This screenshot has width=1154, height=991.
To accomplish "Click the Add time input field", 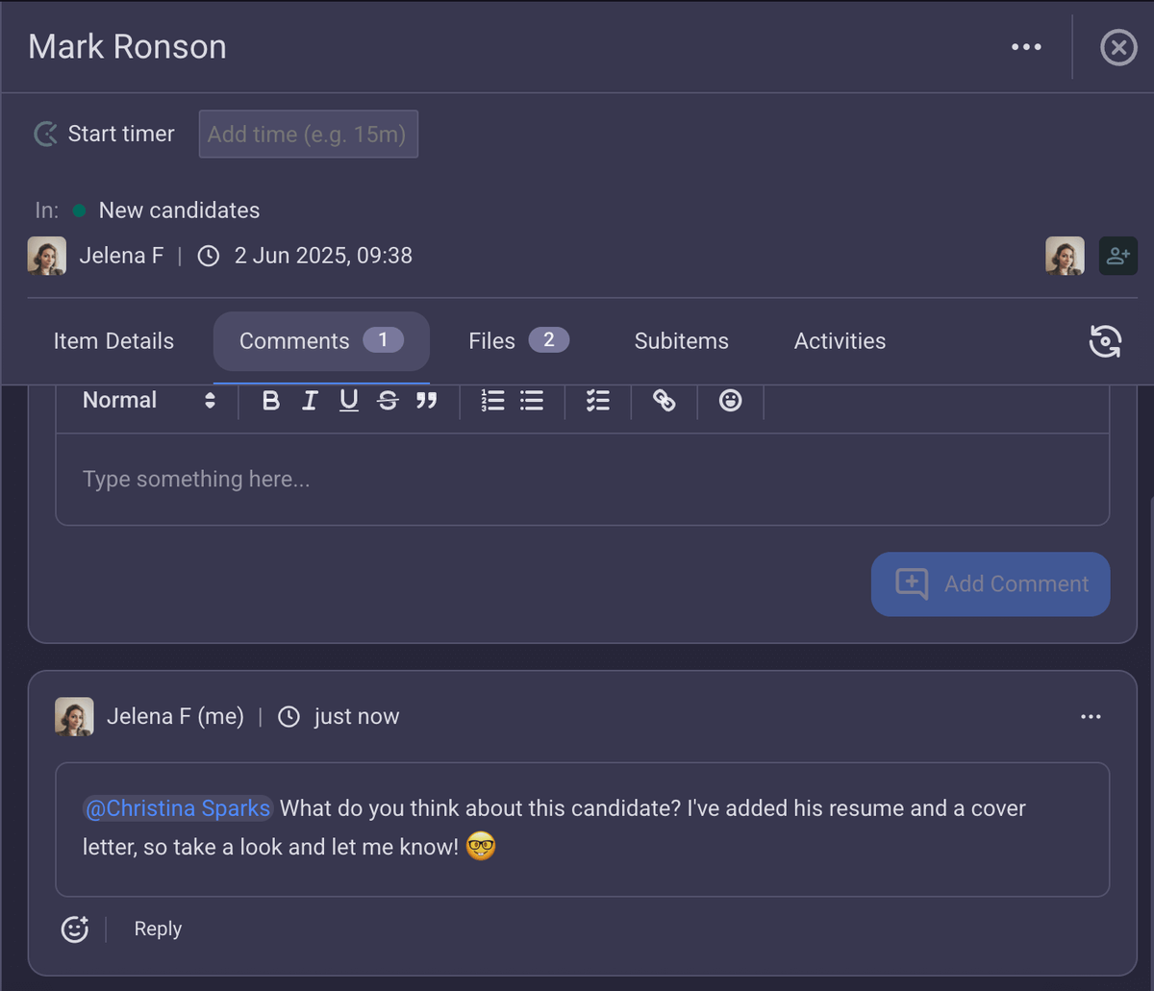I will coord(308,134).
